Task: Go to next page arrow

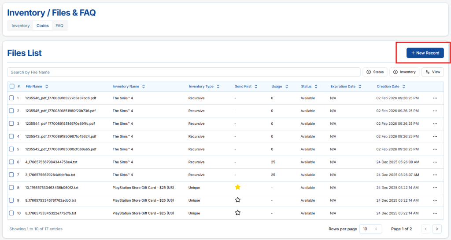Action: point(437,229)
